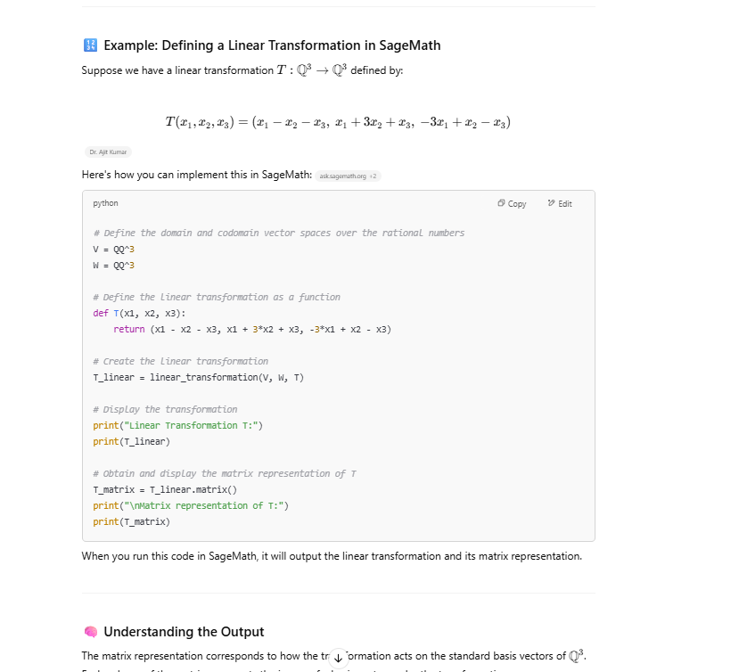
Task: Click the python language label
Action: tap(105, 204)
